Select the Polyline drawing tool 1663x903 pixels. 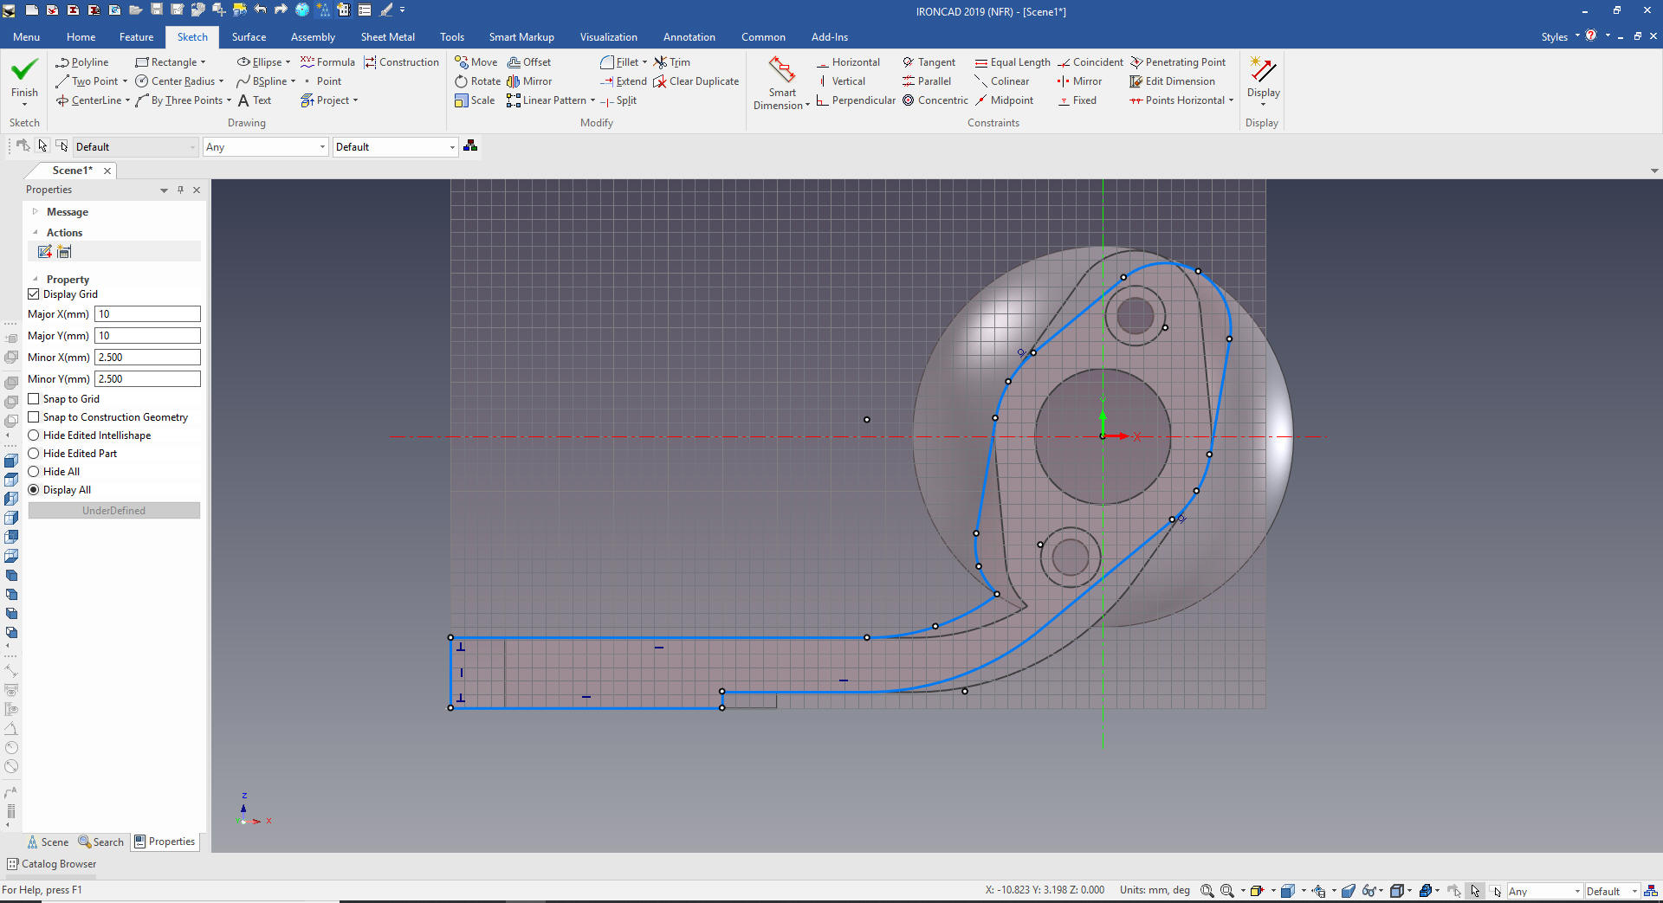[82, 62]
